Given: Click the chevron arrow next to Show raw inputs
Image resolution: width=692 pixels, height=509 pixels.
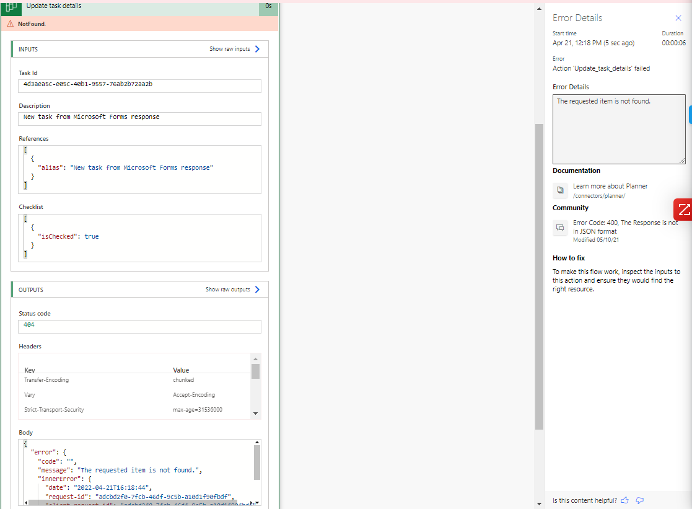Looking at the screenshot, I should click(258, 49).
